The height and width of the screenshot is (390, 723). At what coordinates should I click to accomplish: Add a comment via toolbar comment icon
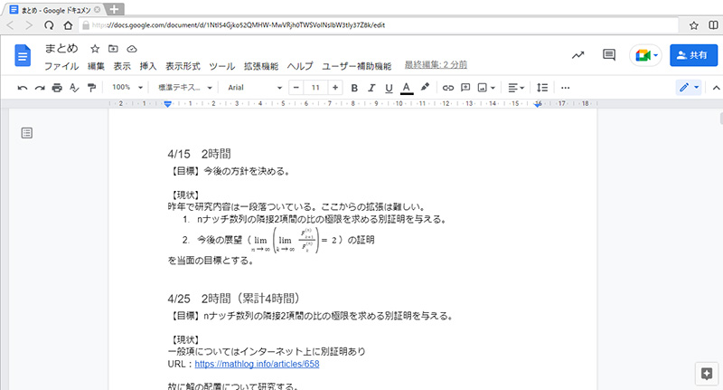pos(466,88)
